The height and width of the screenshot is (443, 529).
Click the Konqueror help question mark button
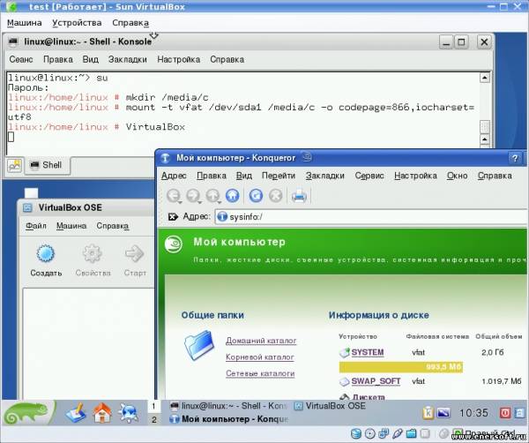point(515,158)
